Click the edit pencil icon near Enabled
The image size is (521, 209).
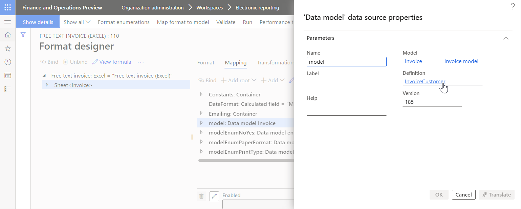point(214,196)
